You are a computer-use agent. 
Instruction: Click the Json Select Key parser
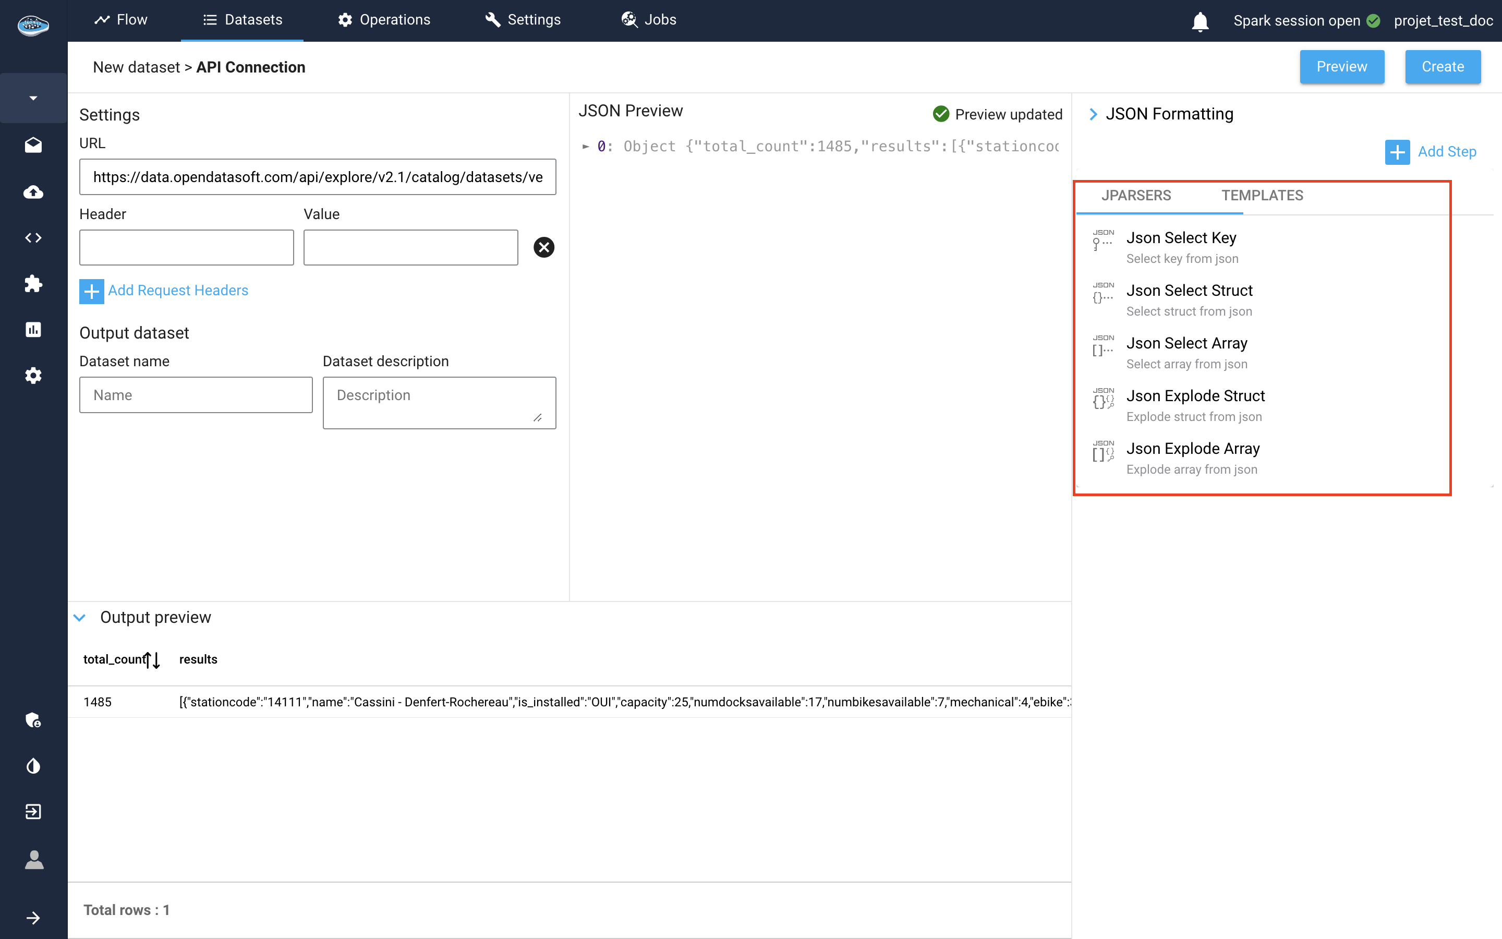(x=1181, y=247)
